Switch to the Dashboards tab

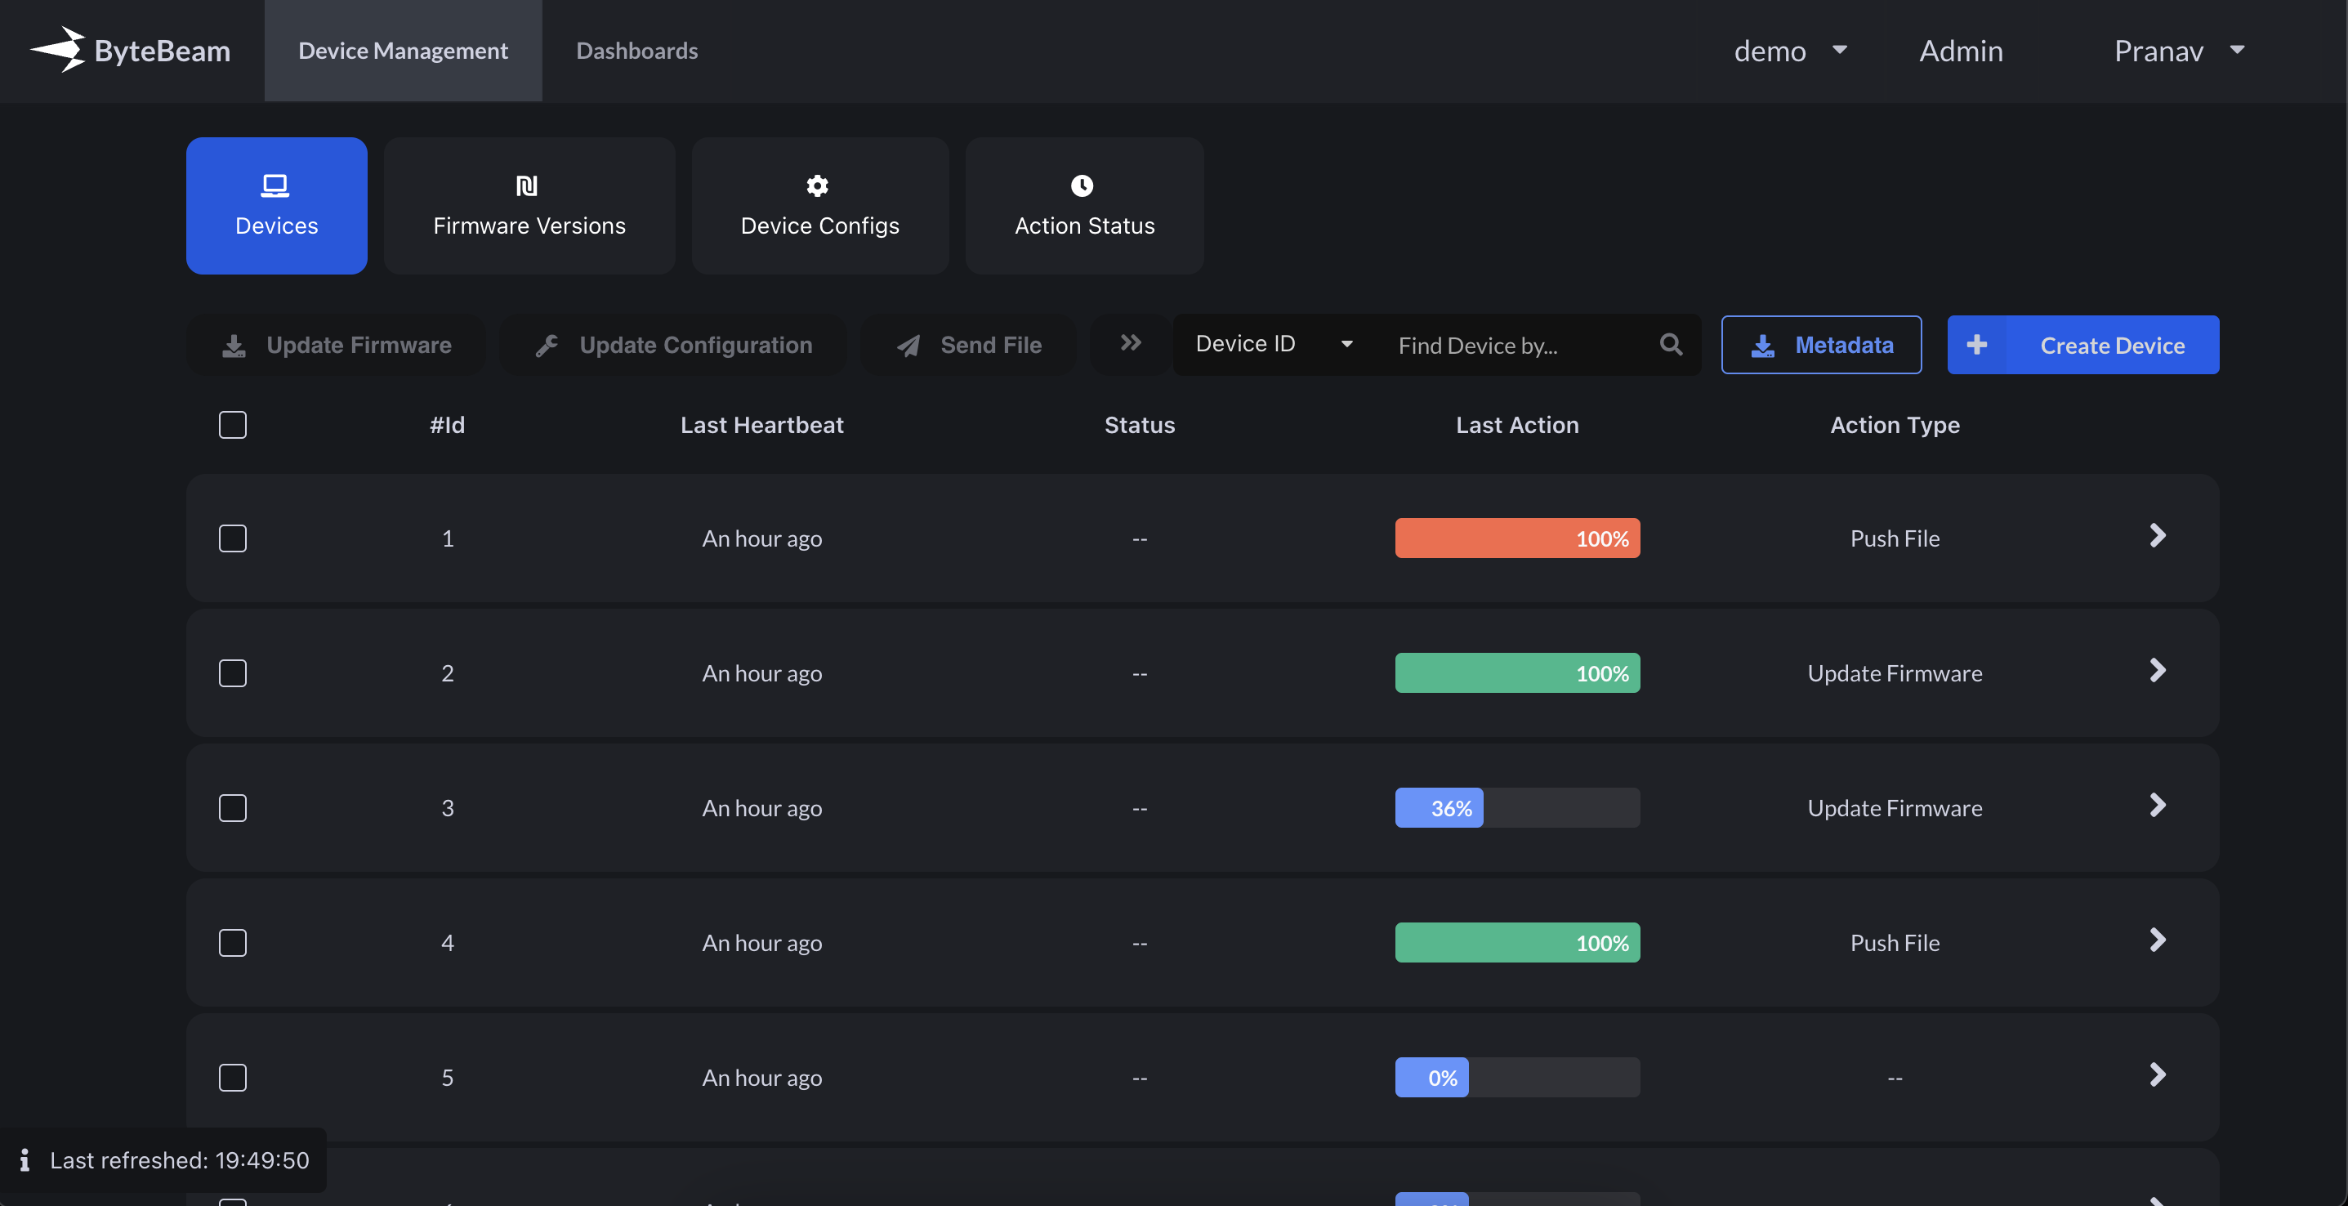636,50
